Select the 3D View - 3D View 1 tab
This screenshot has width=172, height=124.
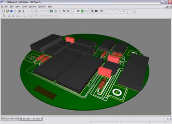click(31, 118)
